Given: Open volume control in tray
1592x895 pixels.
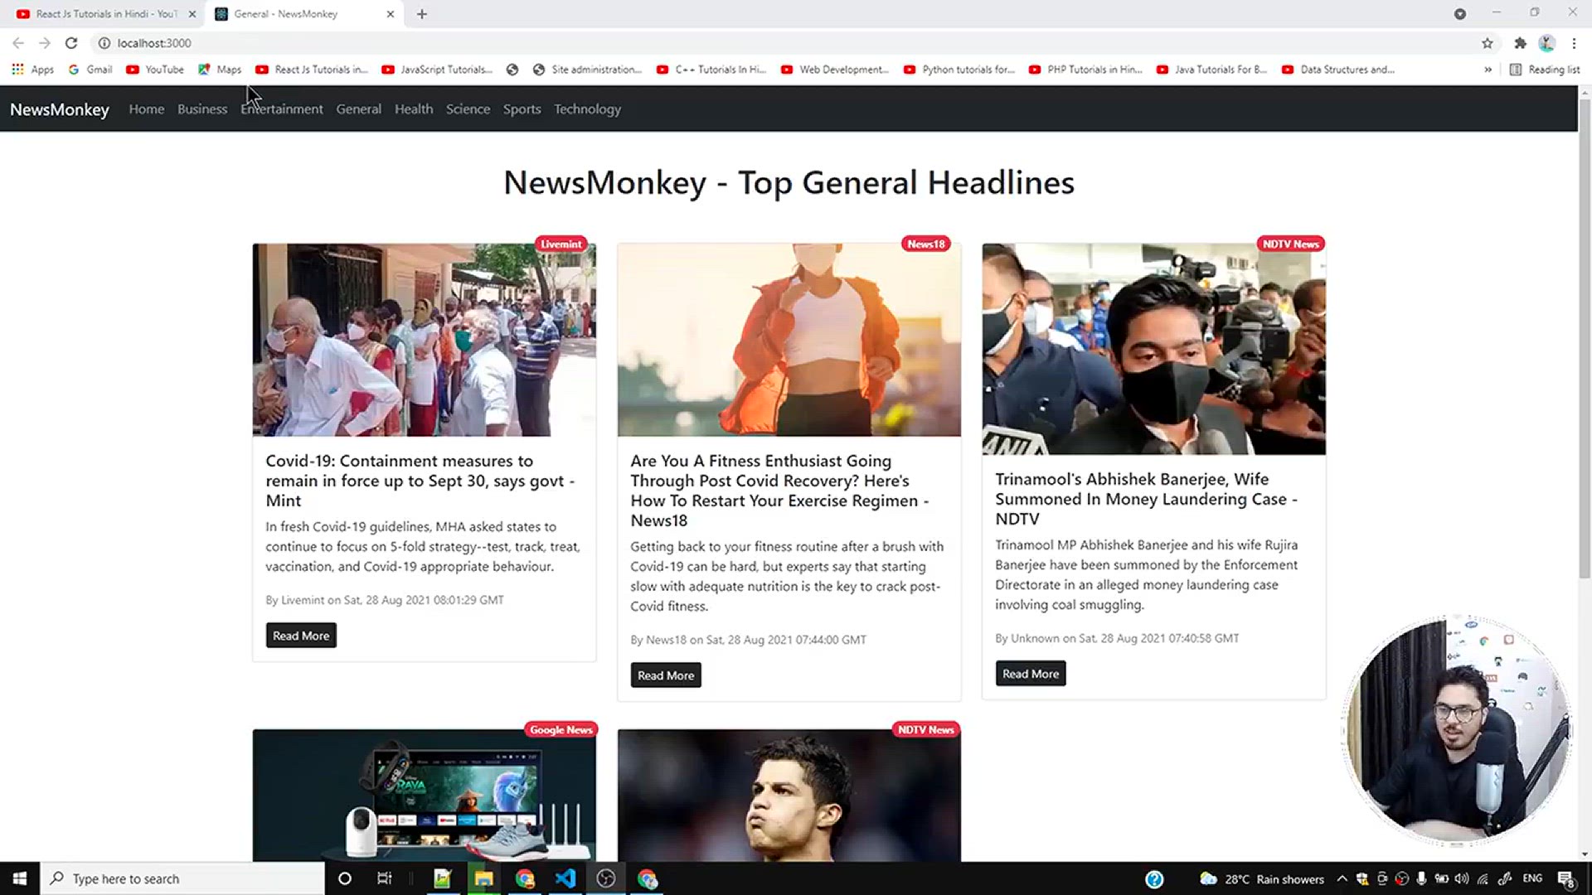Looking at the screenshot, I should tap(1462, 878).
